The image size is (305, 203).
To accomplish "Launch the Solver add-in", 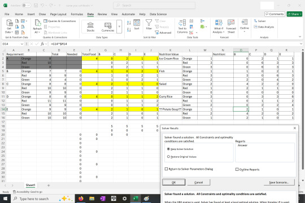I will (260, 21).
